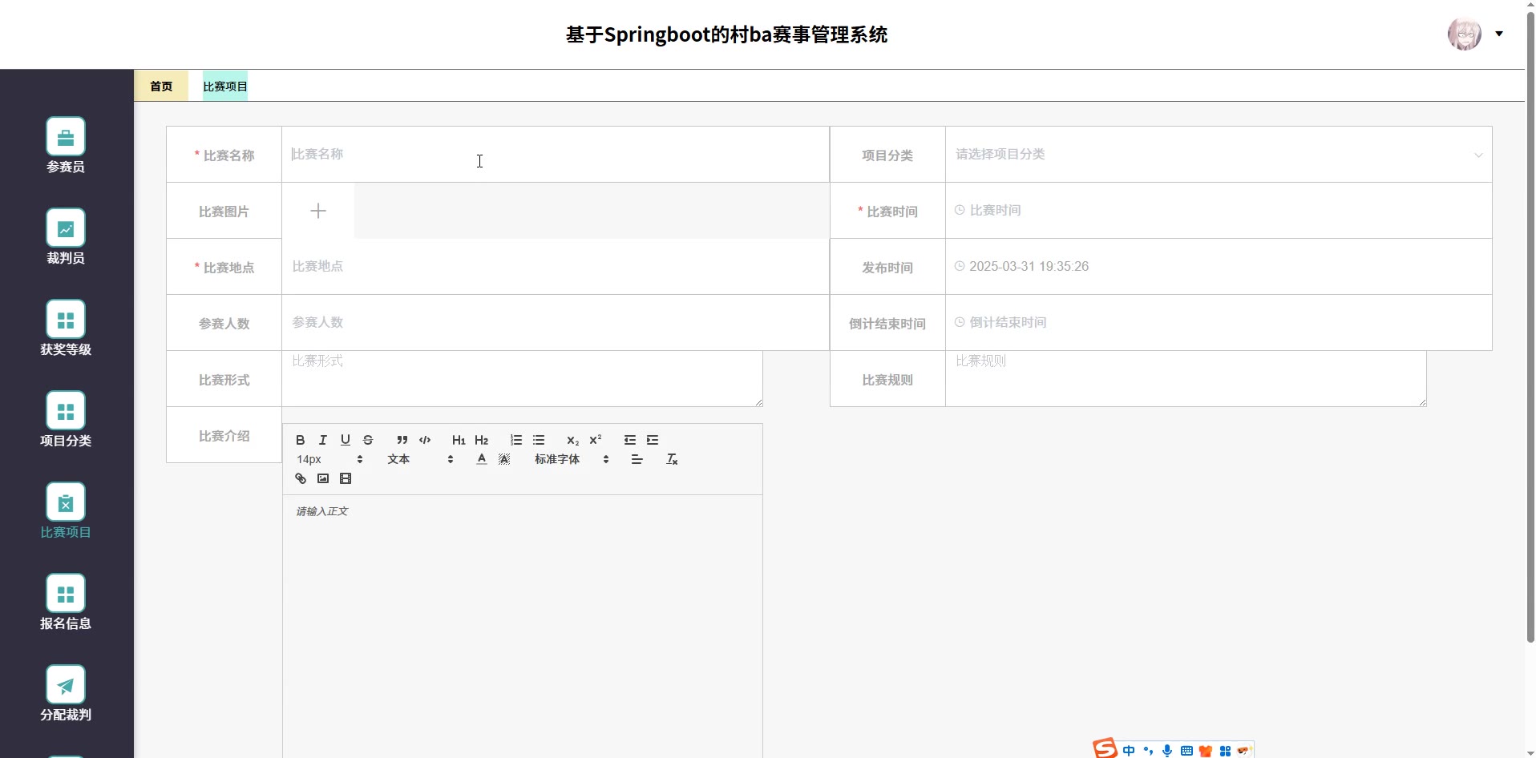Toggle underline formatting in the editor
Viewport: 1536px width, 758px height.
[x=346, y=440]
